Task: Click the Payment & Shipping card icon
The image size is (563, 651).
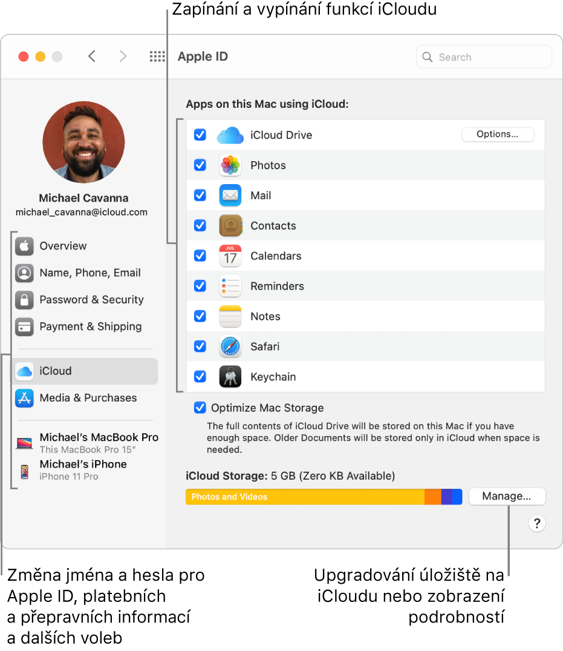Action: [24, 327]
